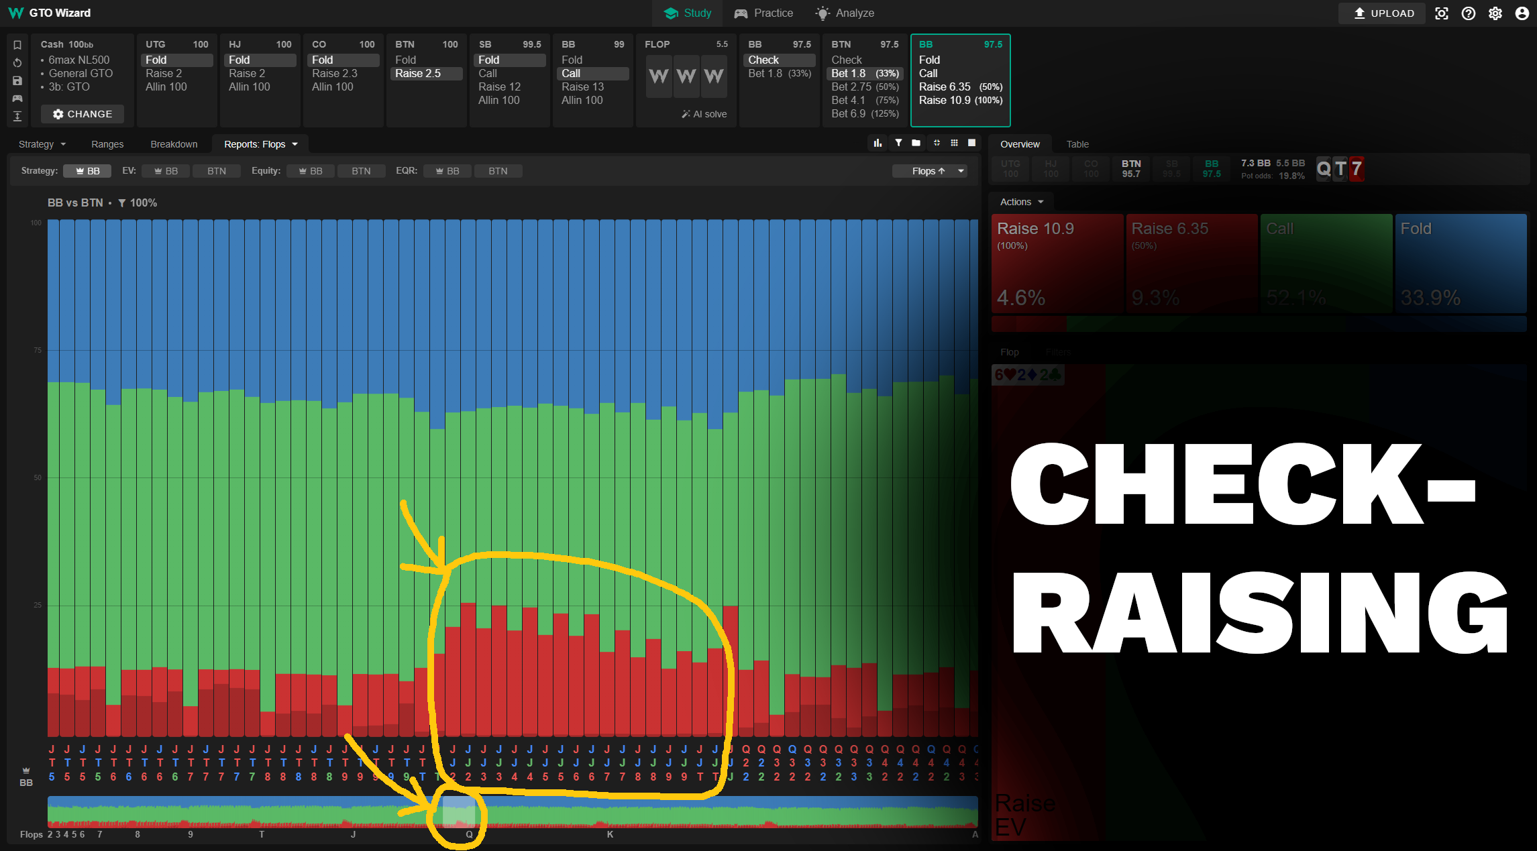Open the user account profile icon
Screen dimensions: 1537x851
click(1522, 13)
